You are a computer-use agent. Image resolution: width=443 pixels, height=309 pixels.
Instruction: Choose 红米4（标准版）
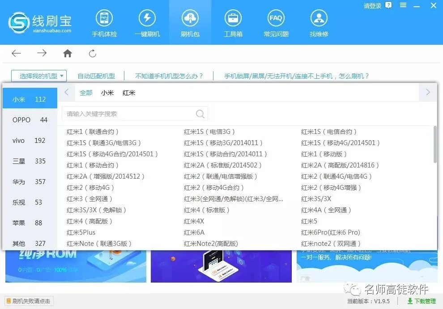click(207, 210)
